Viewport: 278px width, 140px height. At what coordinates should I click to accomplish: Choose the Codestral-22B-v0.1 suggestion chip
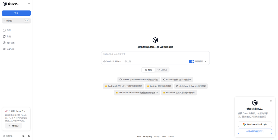pyautogui.click(x=124, y=86)
